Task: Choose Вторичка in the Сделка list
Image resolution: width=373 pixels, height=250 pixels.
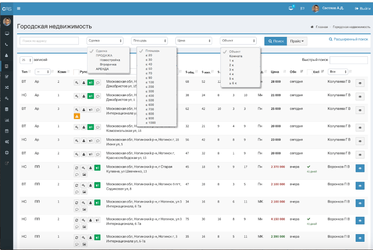Action: [x=108, y=64]
